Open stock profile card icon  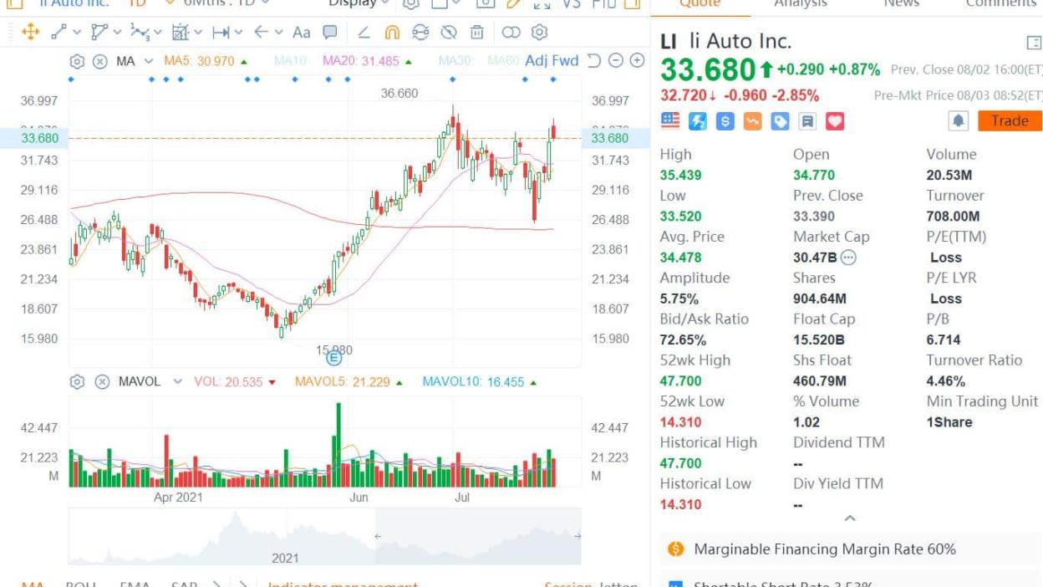coord(1033,43)
